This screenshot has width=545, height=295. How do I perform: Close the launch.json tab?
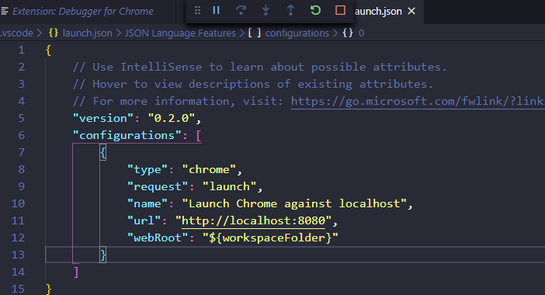[411, 11]
